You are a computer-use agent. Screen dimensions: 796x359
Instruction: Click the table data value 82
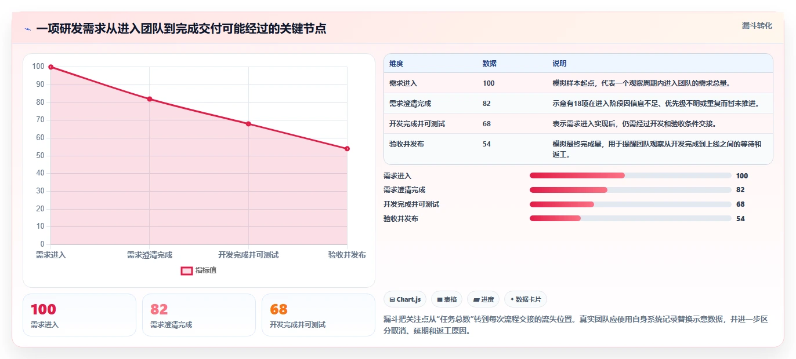(487, 104)
